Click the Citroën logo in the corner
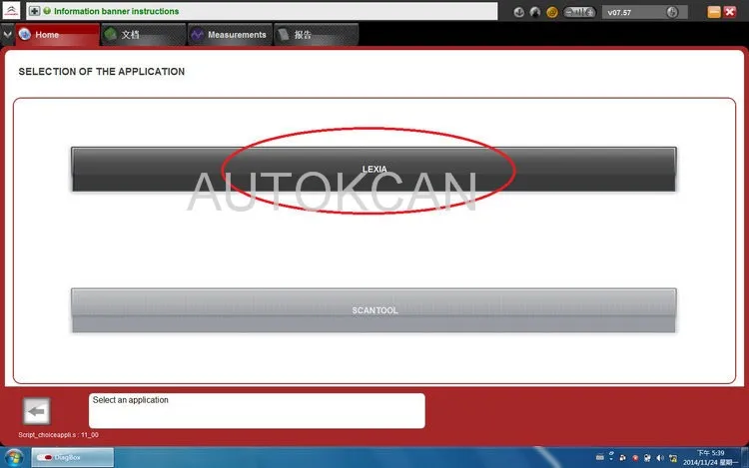The image size is (749, 468). click(x=11, y=11)
